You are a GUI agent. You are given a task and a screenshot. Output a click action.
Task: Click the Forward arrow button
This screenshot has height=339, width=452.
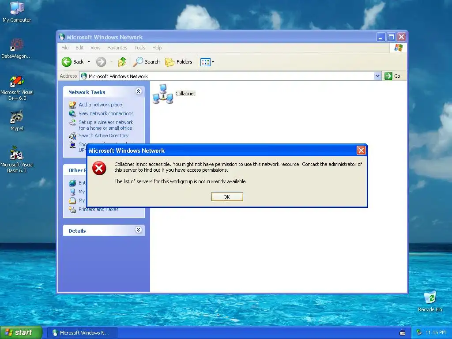click(101, 62)
